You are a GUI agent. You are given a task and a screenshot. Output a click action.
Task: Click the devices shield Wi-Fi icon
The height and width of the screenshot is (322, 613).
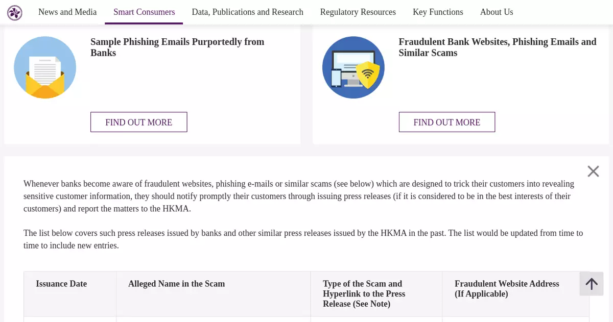(353, 67)
